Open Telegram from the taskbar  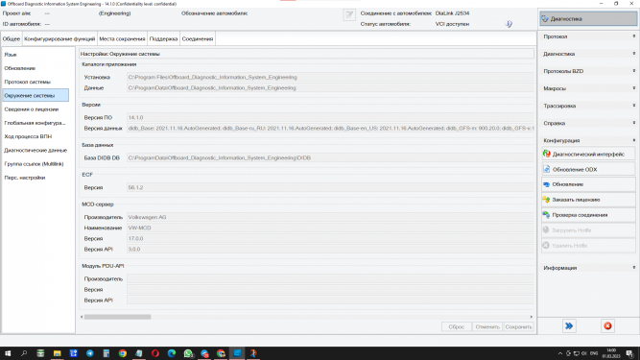(90, 353)
